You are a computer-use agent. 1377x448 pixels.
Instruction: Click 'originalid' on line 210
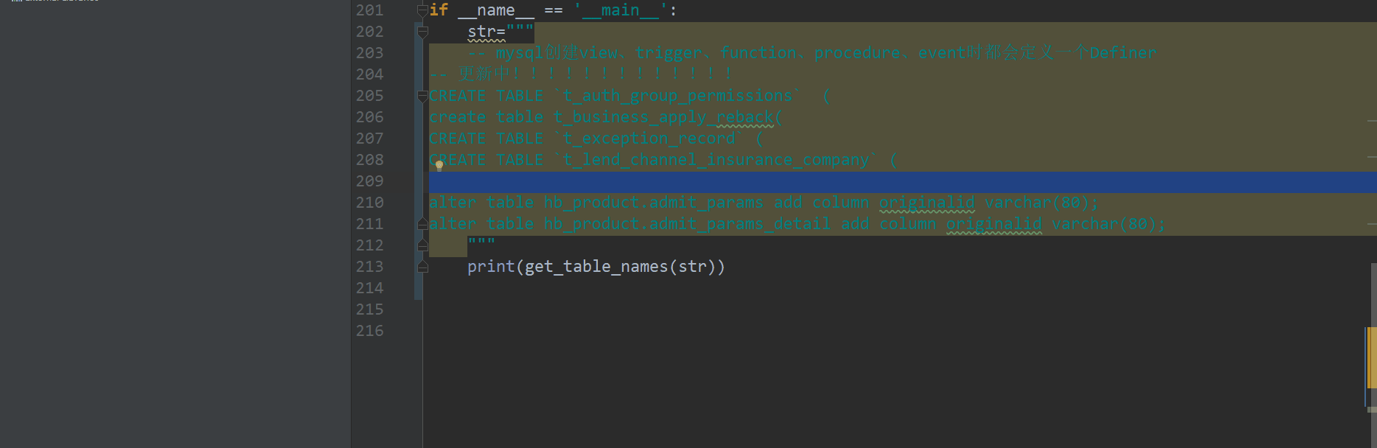927,203
